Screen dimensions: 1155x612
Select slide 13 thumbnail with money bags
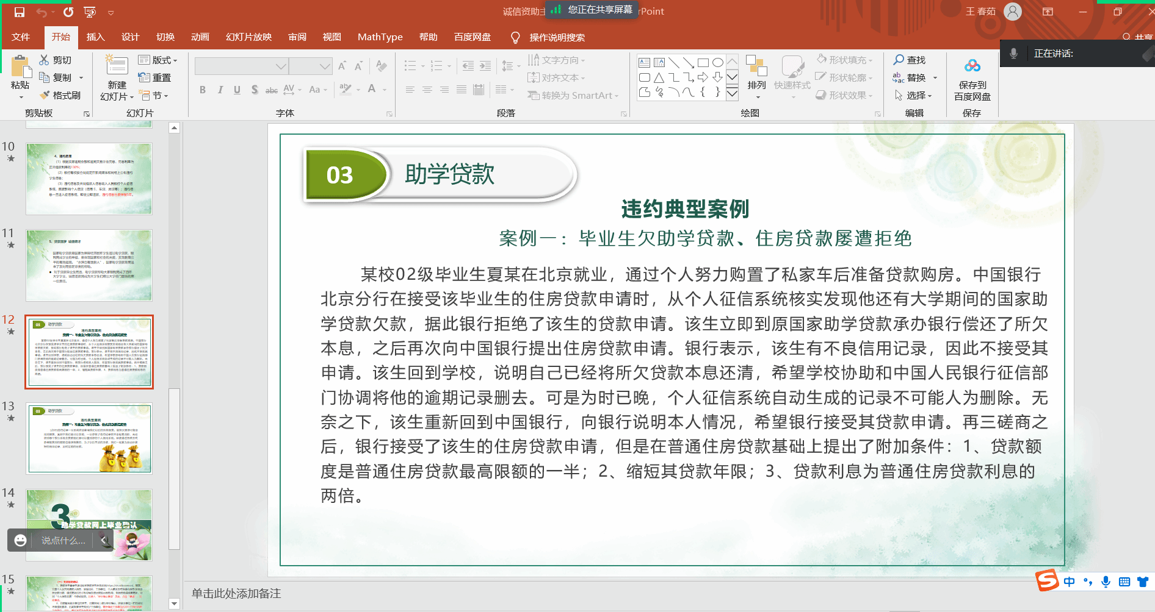point(89,438)
